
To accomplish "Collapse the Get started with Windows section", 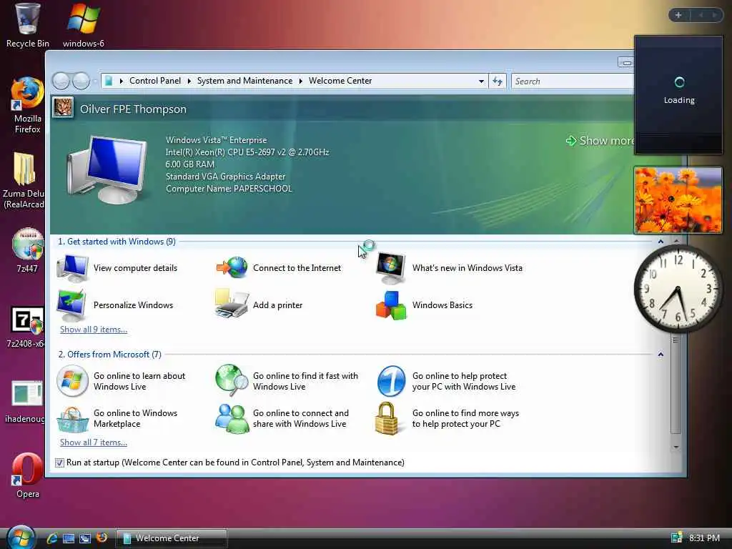I will tap(661, 242).
